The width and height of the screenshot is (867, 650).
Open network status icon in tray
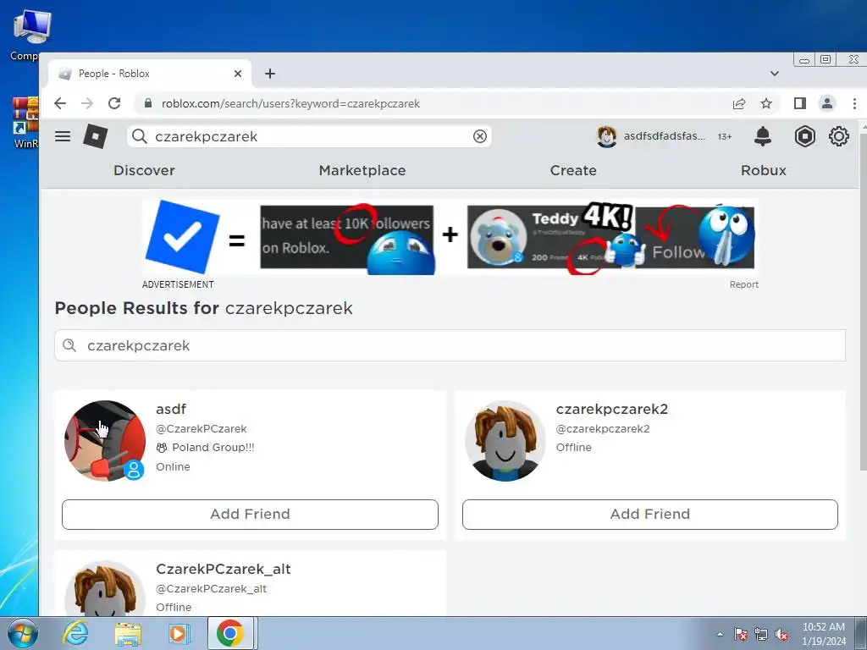click(761, 634)
